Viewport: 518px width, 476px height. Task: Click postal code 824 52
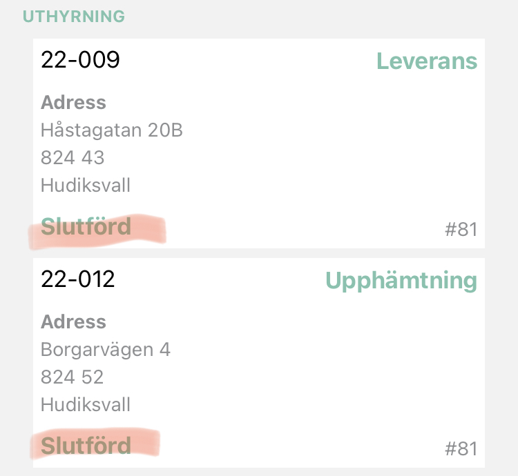coord(72,377)
